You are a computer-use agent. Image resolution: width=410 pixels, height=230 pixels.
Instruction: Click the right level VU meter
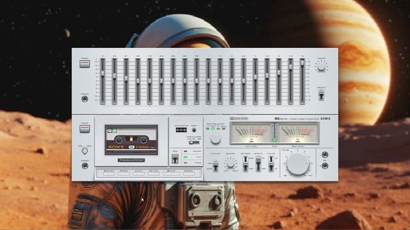[298, 133]
